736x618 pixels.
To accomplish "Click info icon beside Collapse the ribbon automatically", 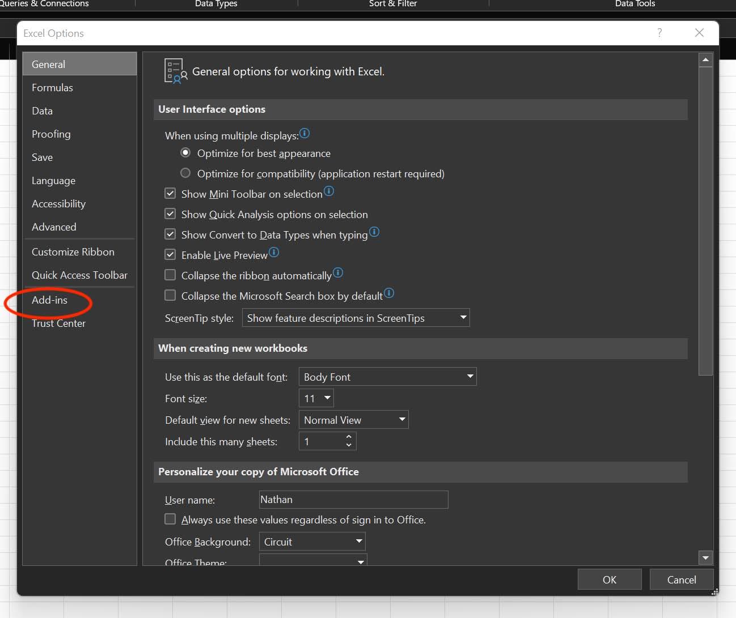I will coord(338,273).
